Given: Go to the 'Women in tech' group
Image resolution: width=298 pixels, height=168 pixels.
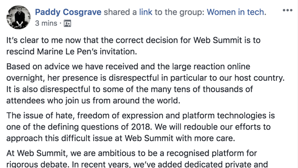Looking at the screenshot, I should click(x=236, y=12).
